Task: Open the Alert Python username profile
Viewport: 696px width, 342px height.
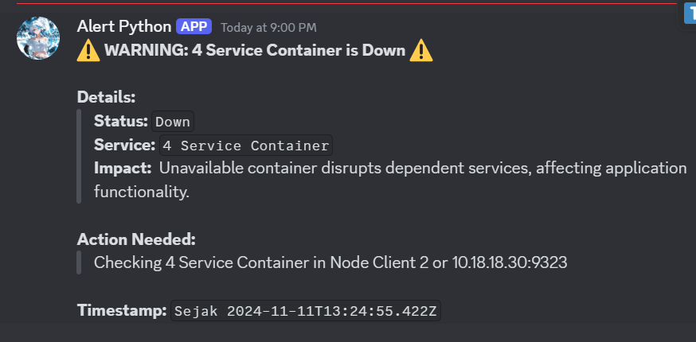Action: tap(123, 26)
